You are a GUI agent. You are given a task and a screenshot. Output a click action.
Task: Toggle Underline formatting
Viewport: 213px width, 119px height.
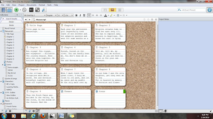[x=84, y=16]
